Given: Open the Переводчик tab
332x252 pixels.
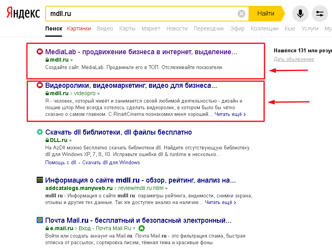Looking at the screenshot, I should point(209,28).
